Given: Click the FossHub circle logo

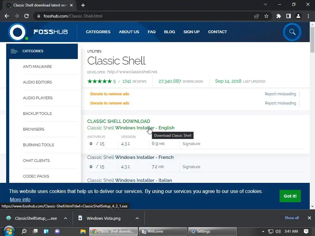Looking at the screenshot, I should coord(18,32).
